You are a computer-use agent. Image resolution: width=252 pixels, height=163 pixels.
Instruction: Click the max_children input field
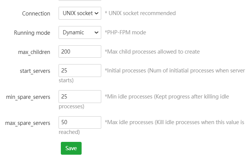(80, 52)
